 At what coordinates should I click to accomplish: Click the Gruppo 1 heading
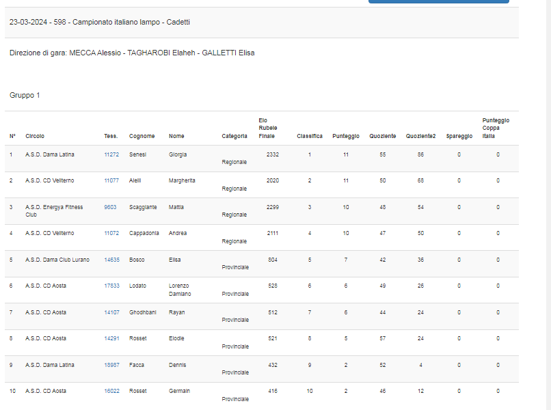[25, 95]
